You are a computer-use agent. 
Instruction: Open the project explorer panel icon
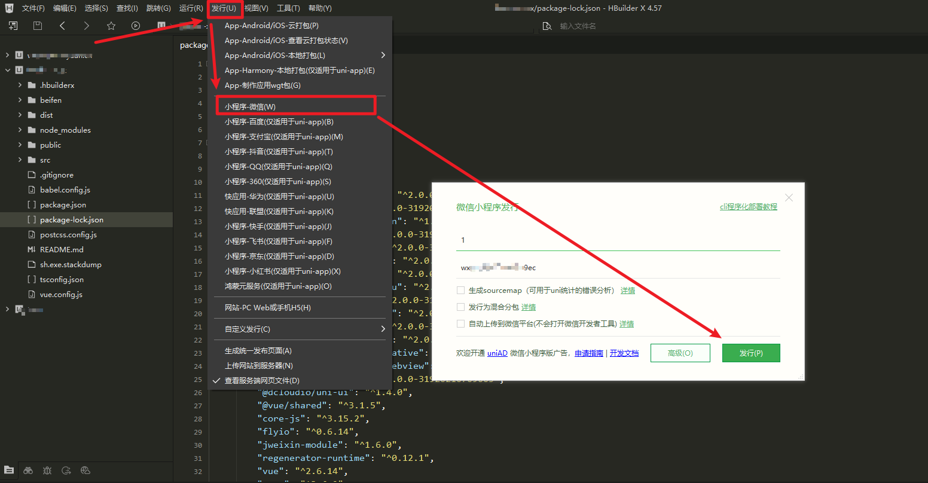click(9, 470)
